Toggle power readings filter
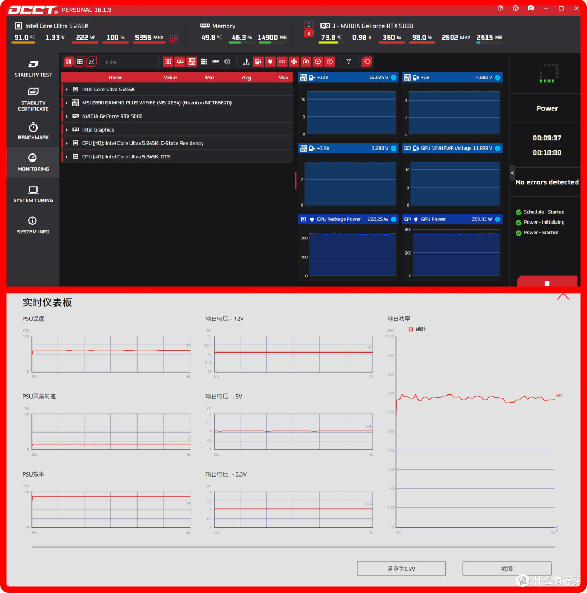This screenshot has height=593, width=587. 270,61
